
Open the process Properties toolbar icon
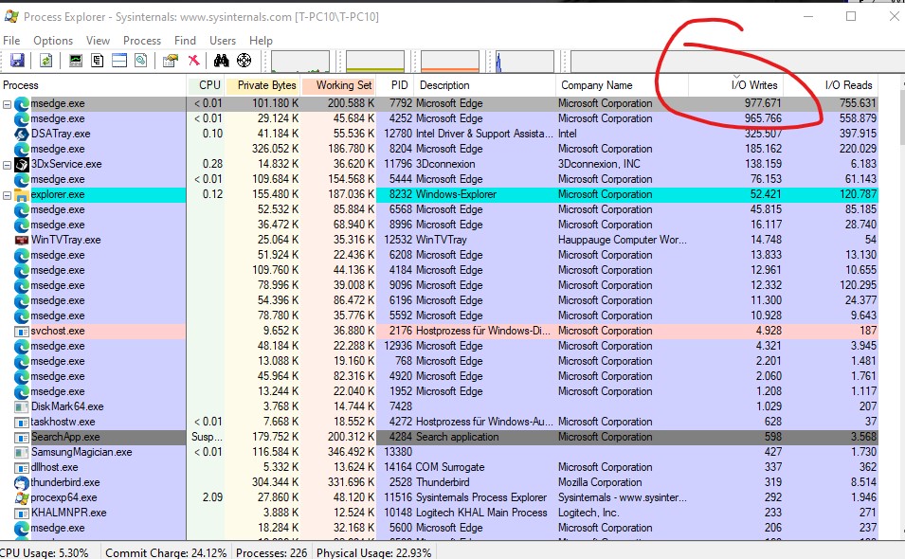coord(171,60)
